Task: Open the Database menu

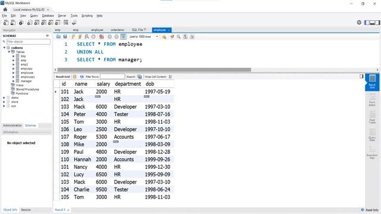Action: click(x=48, y=15)
